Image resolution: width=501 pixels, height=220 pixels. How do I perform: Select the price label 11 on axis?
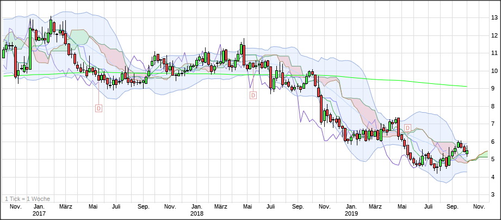[x=494, y=53]
